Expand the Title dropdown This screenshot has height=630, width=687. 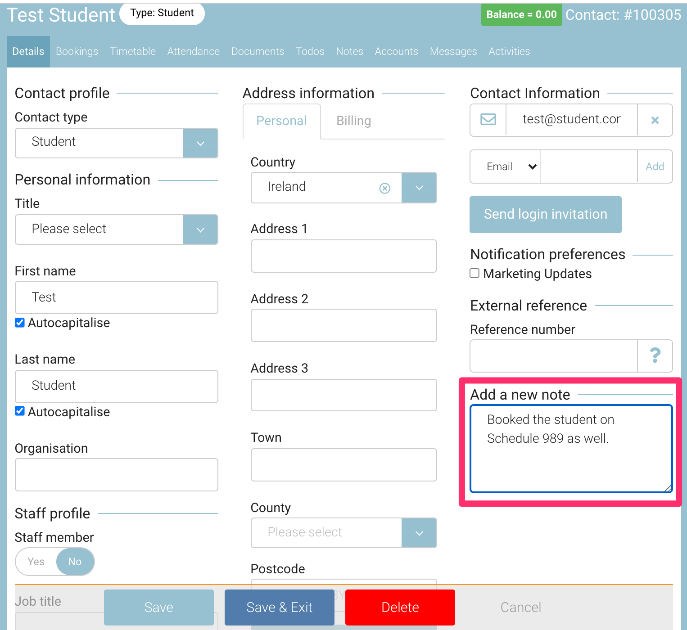pos(200,229)
